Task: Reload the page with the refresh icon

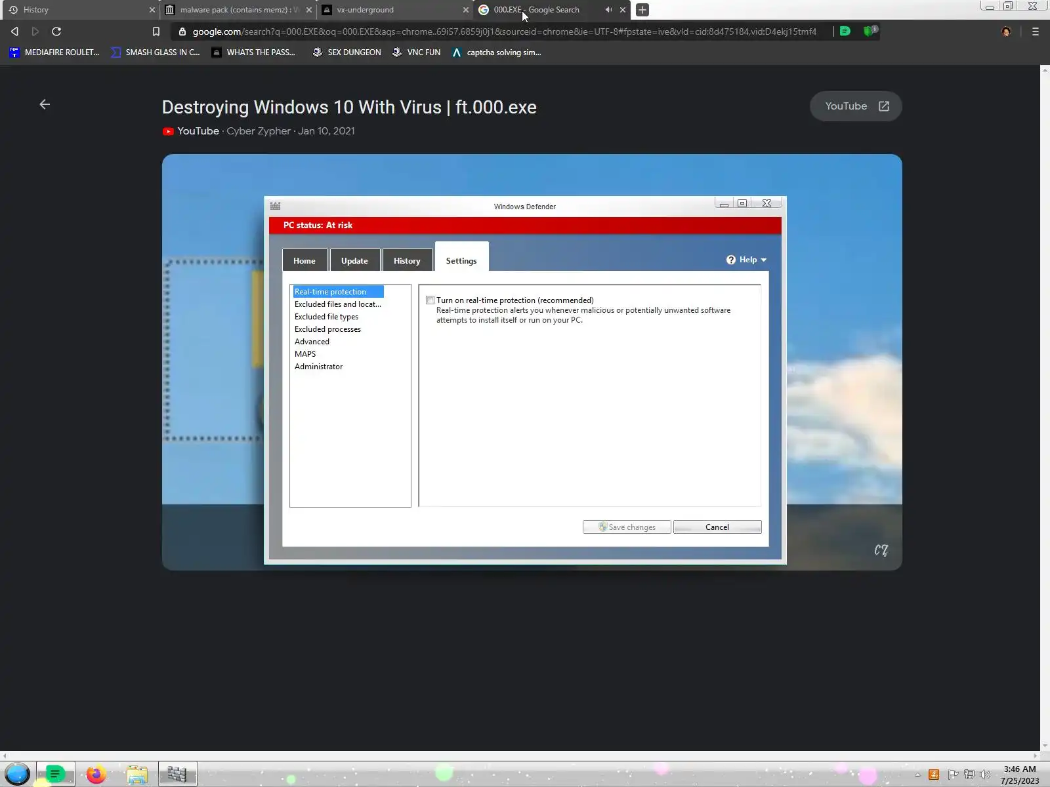Action: point(56,31)
